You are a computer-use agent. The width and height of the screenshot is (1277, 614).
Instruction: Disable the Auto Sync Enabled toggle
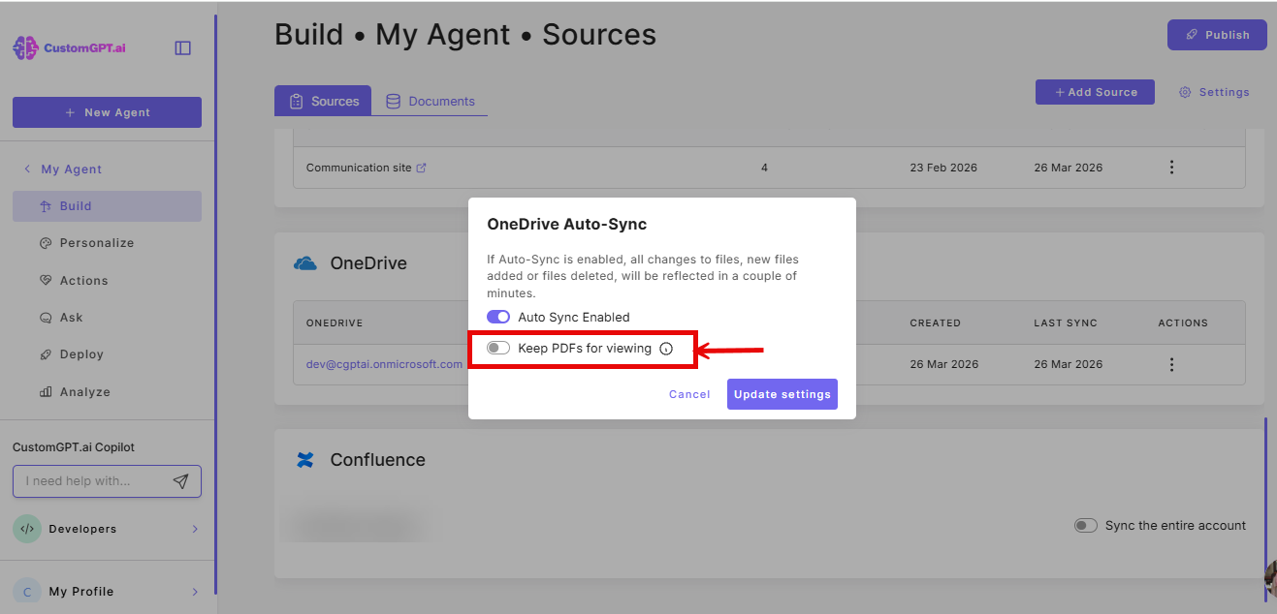click(497, 317)
